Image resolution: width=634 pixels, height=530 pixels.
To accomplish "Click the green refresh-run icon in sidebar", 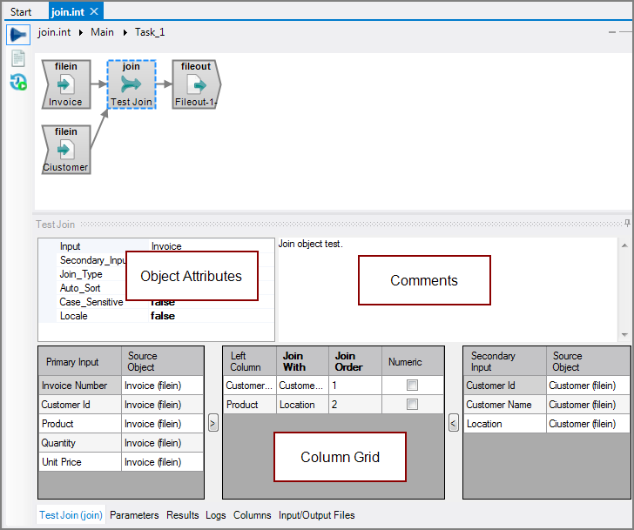I will [17, 82].
